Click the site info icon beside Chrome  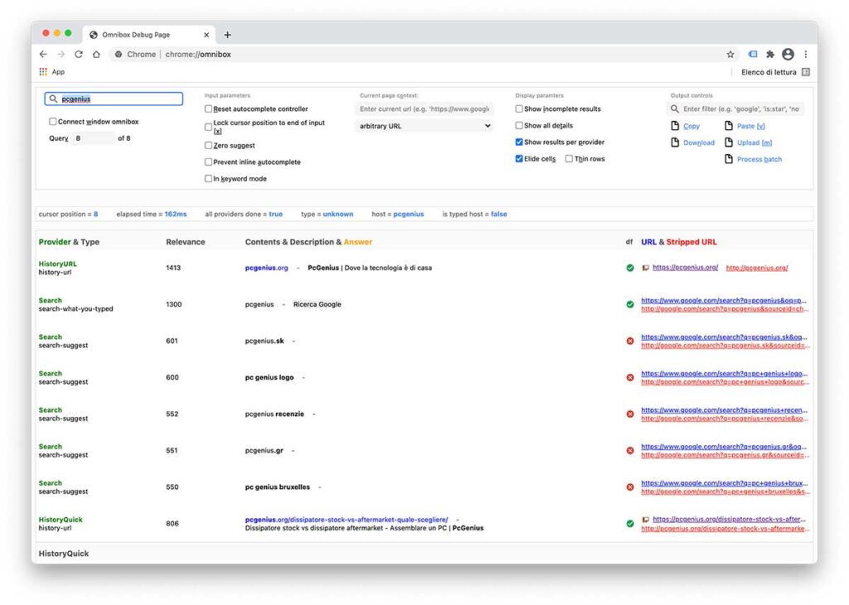(x=119, y=54)
